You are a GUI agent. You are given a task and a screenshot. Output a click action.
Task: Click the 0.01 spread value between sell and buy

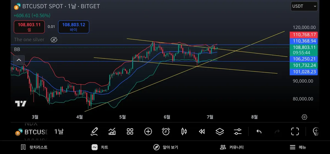[51, 27]
